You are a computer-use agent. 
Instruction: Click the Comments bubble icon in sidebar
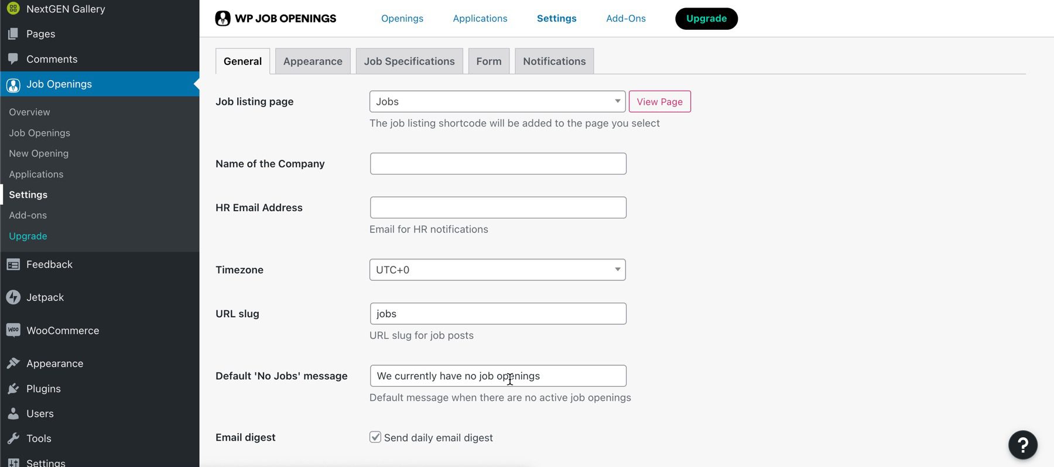[12, 59]
